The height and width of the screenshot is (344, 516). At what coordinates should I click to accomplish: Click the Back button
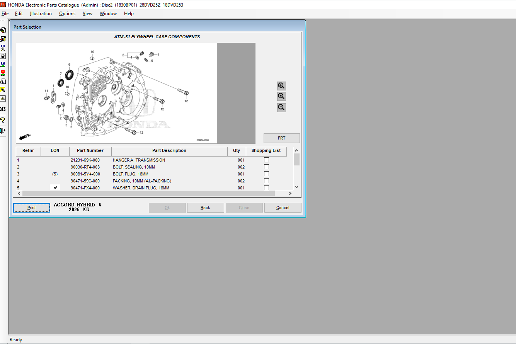205,208
